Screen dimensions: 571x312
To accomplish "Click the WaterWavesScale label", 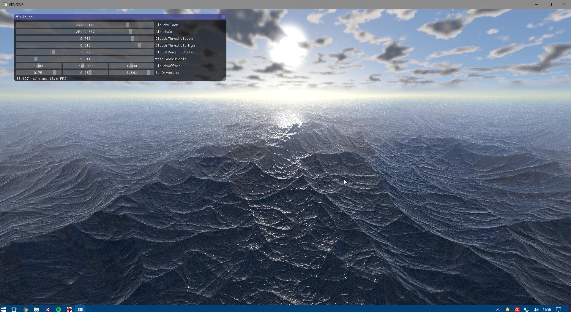I will click(x=171, y=59).
